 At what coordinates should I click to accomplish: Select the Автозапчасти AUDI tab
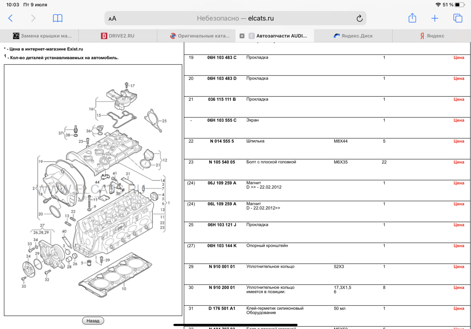275,36
